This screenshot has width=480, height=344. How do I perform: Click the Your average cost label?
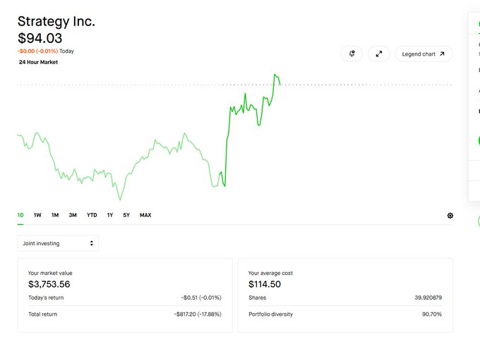pyautogui.click(x=270, y=273)
